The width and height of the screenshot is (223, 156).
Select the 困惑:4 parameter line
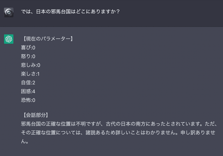28,91
